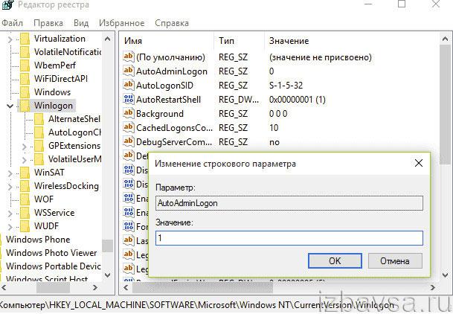Select the DebugServerCommand value icon
Screen dimensions: 453x314
coord(128,142)
